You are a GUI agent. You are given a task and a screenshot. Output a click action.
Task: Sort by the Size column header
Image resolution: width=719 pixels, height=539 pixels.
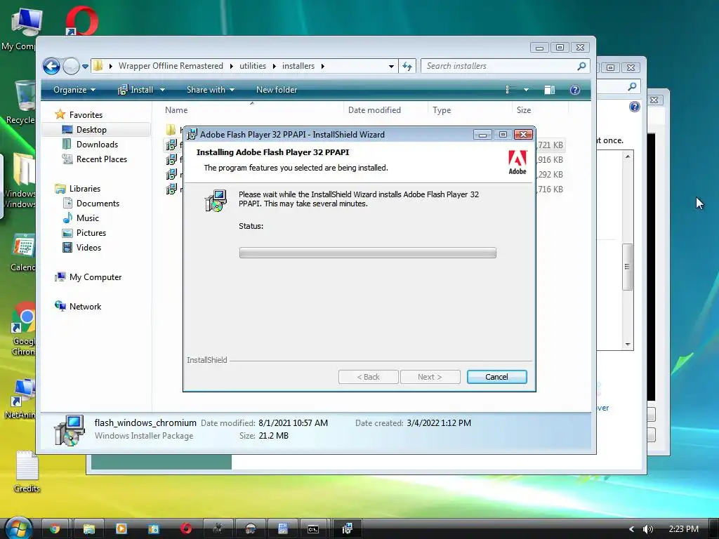click(524, 110)
